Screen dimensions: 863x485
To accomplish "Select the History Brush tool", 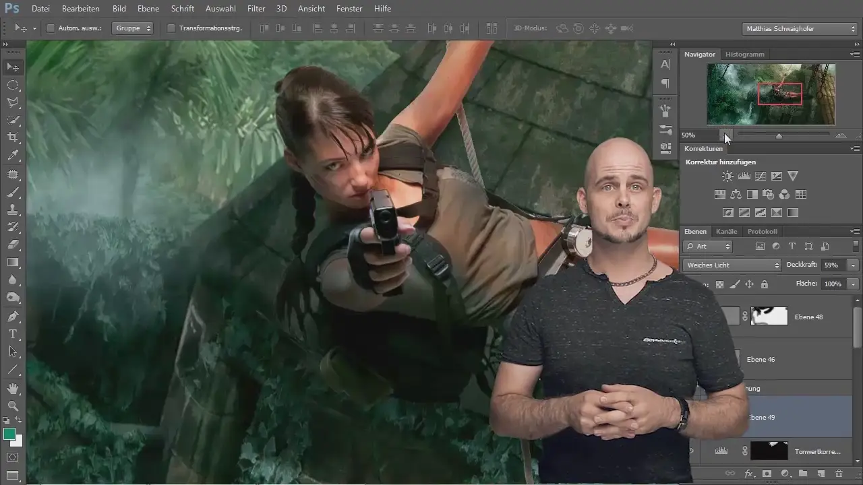I will (x=13, y=227).
